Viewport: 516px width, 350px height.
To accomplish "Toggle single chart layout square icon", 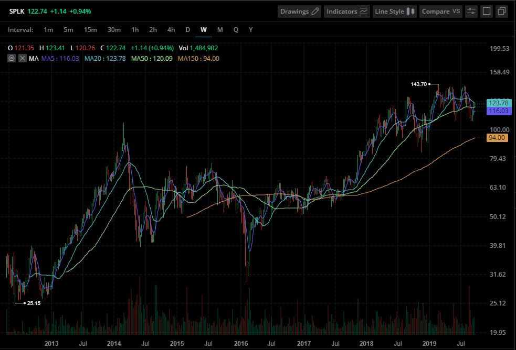I will pyautogui.click(x=487, y=12).
